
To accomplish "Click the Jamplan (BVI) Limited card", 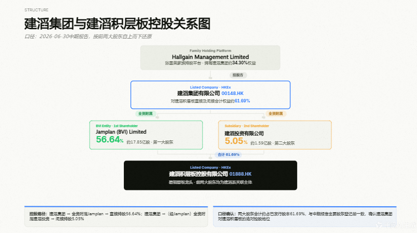I will coord(146,135).
